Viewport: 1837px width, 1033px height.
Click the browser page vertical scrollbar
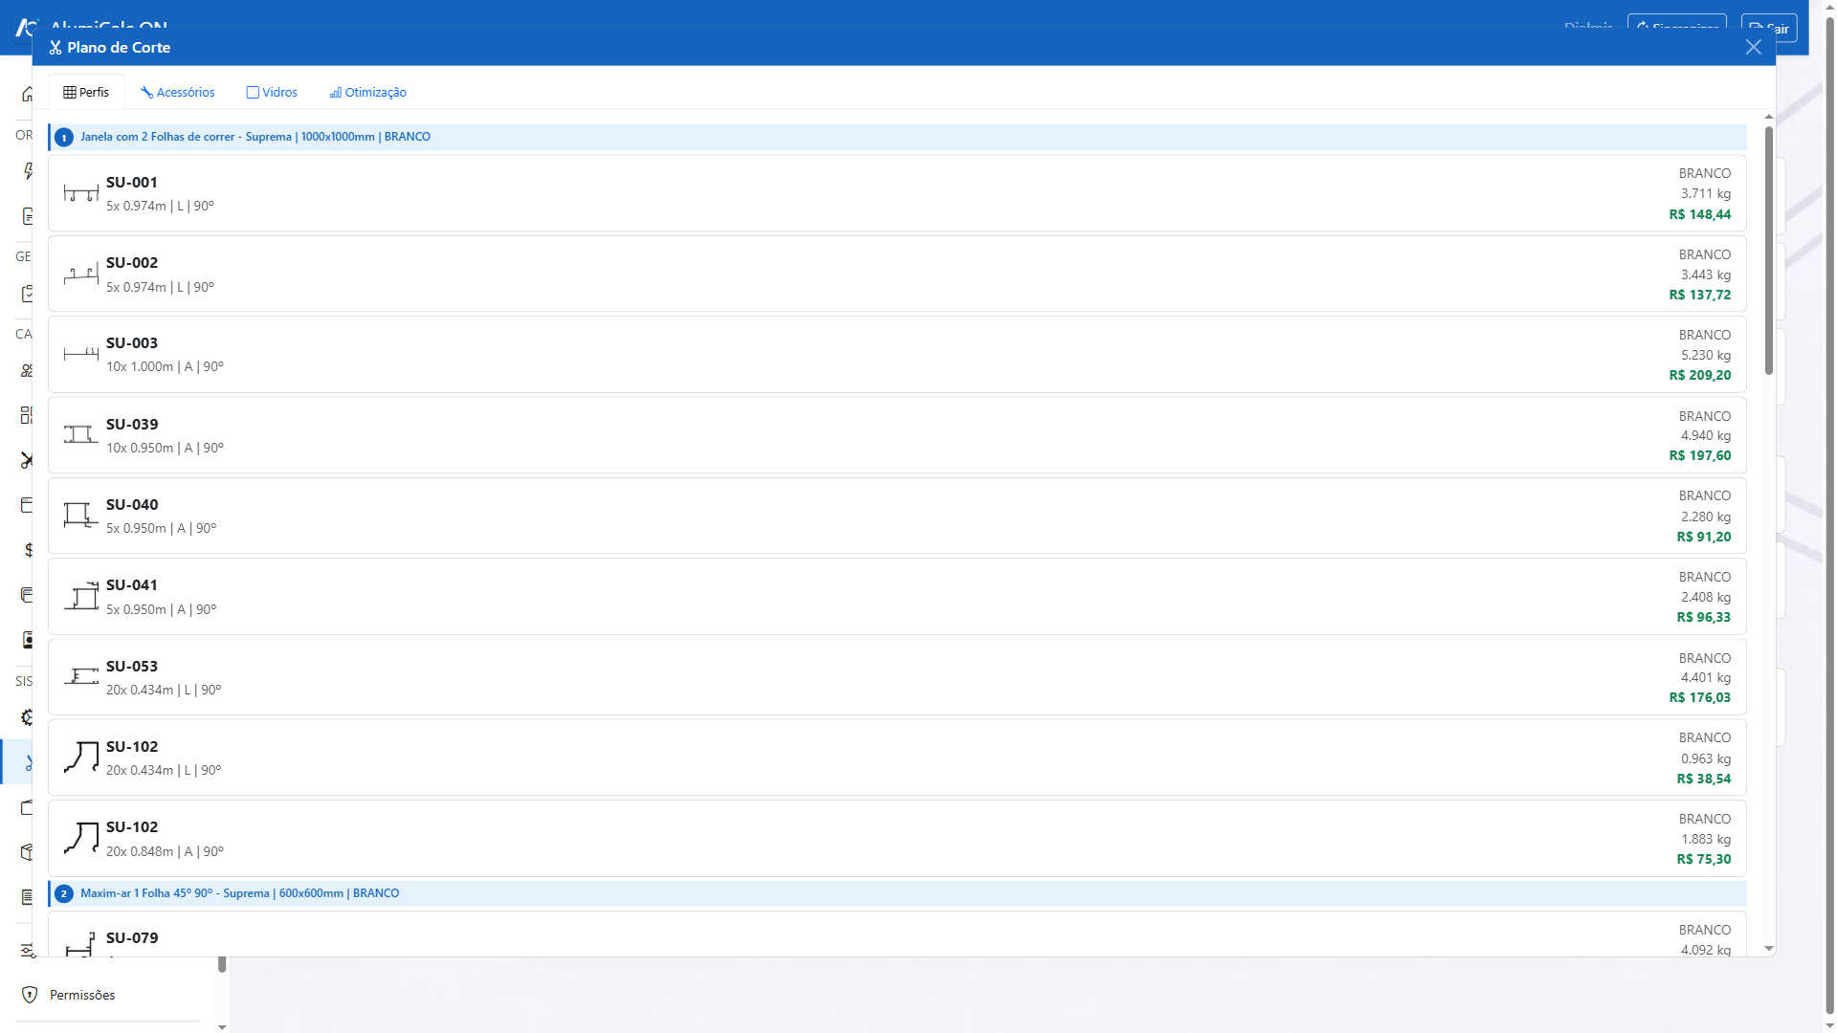(1829, 516)
